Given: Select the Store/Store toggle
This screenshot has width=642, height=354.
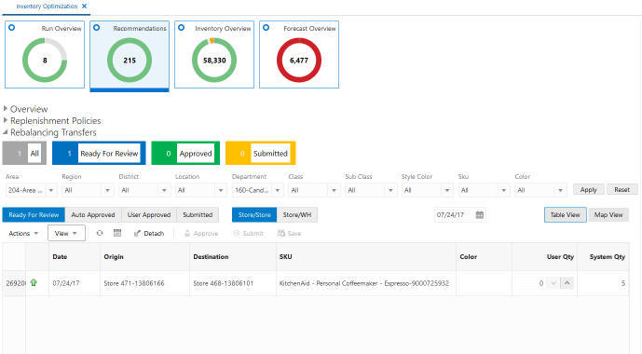Looking at the screenshot, I should (254, 215).
